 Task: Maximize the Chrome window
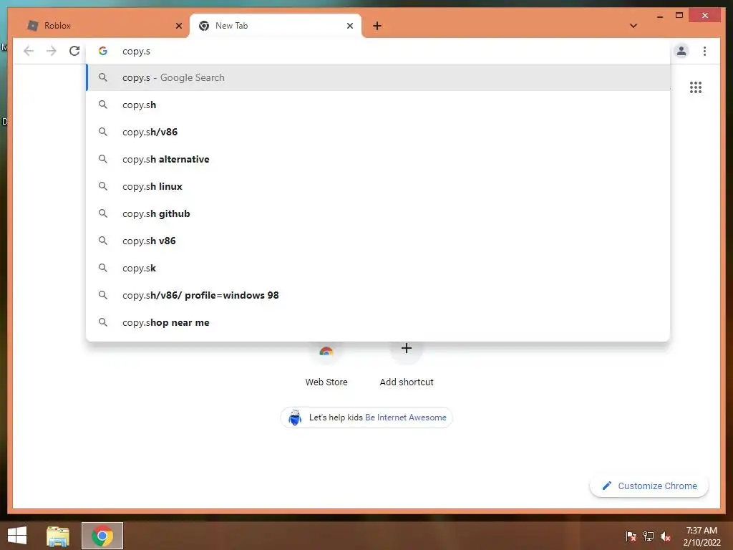click(679, 16)
